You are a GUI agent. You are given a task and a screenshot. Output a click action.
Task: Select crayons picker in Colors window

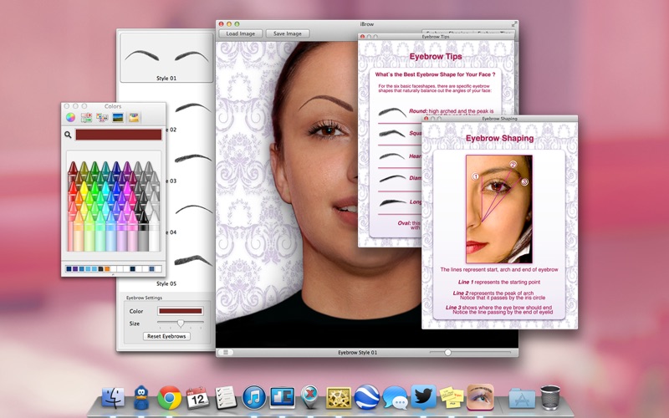134,117
